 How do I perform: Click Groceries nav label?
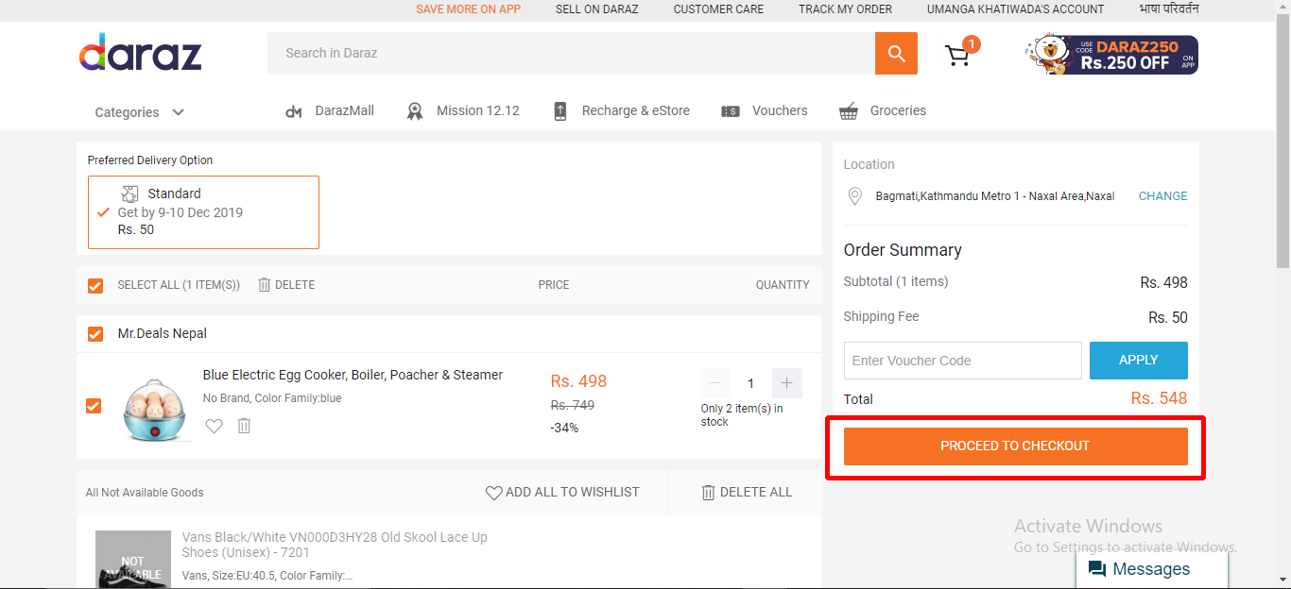[x=898, y=111]
